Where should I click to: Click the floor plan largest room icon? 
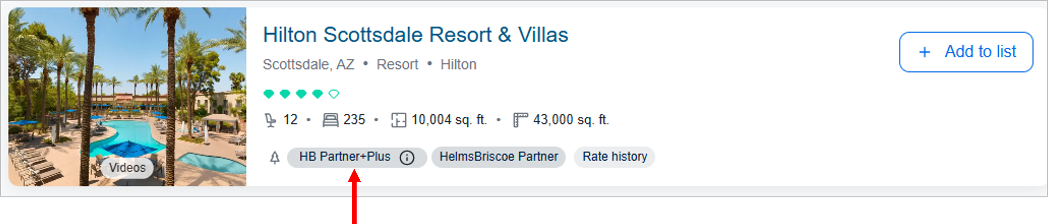398,120
